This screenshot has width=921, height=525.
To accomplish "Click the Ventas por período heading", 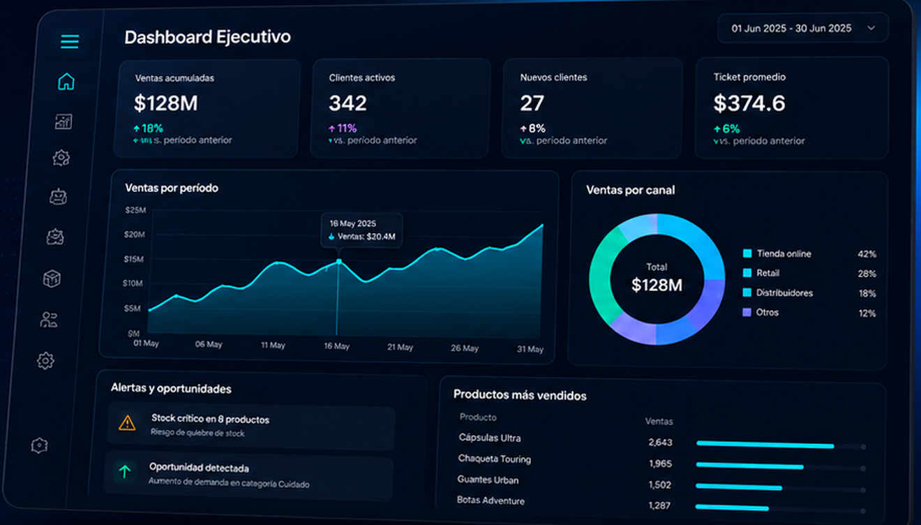I will (x=172, y=188).
